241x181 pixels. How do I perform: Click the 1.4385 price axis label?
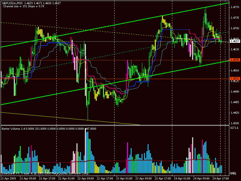pyautogui.click(x=235, y=123)
